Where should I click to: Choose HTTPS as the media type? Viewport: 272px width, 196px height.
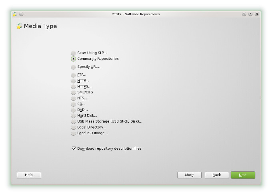[x=73, y=87]
